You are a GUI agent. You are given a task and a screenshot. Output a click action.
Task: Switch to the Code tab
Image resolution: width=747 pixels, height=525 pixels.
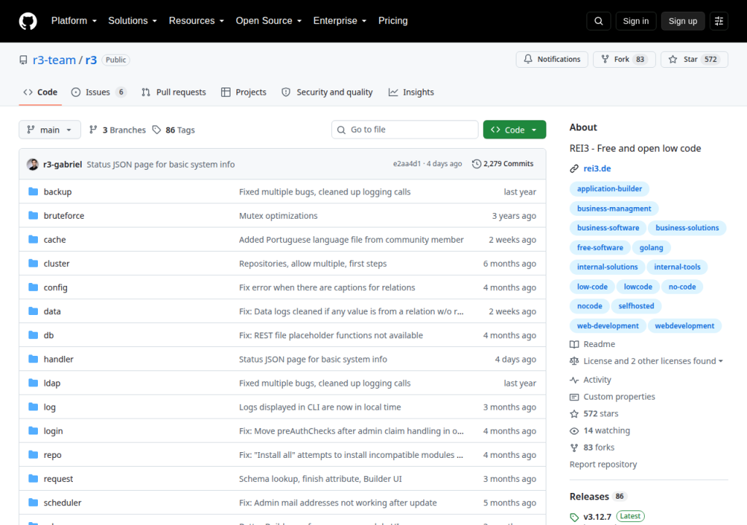pos(41,93)
